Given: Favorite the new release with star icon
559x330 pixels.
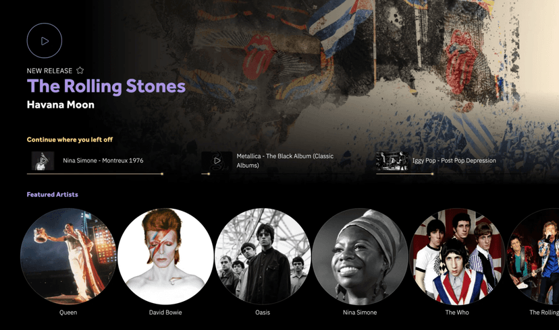Looking at the screenshot, I should [80, 71].
